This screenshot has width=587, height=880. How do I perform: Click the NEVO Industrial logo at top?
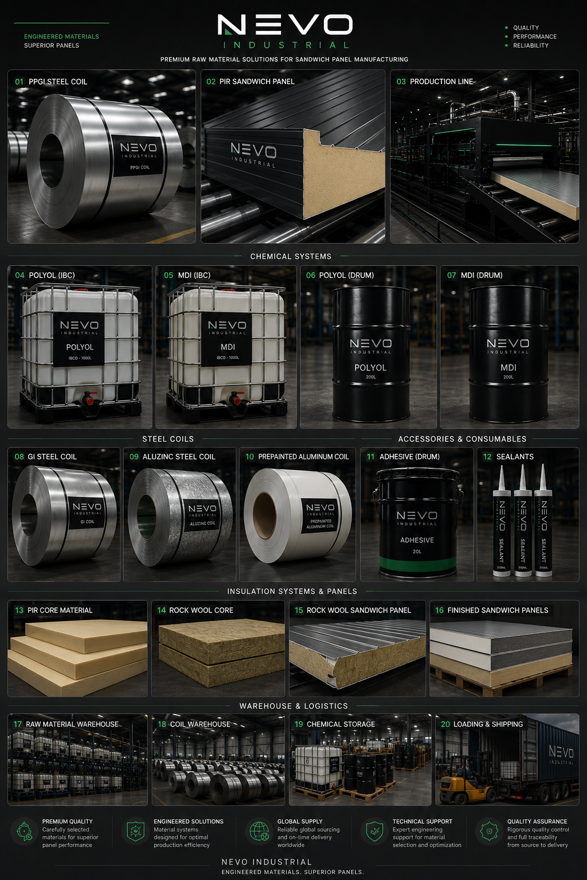(285, 32)
